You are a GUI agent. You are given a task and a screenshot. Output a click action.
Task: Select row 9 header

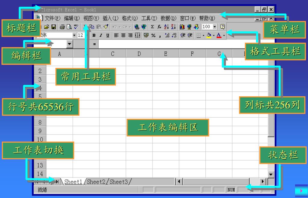pos(40,131)
